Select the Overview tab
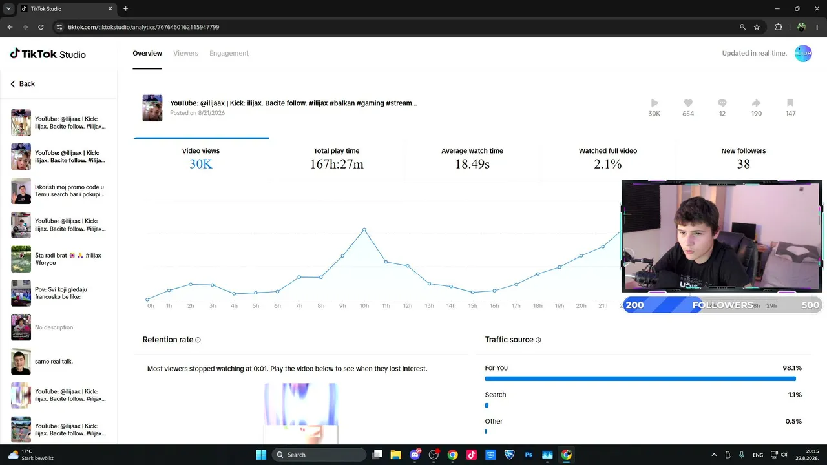The width and height of the screenshot is (827, 465). (147, 54)
